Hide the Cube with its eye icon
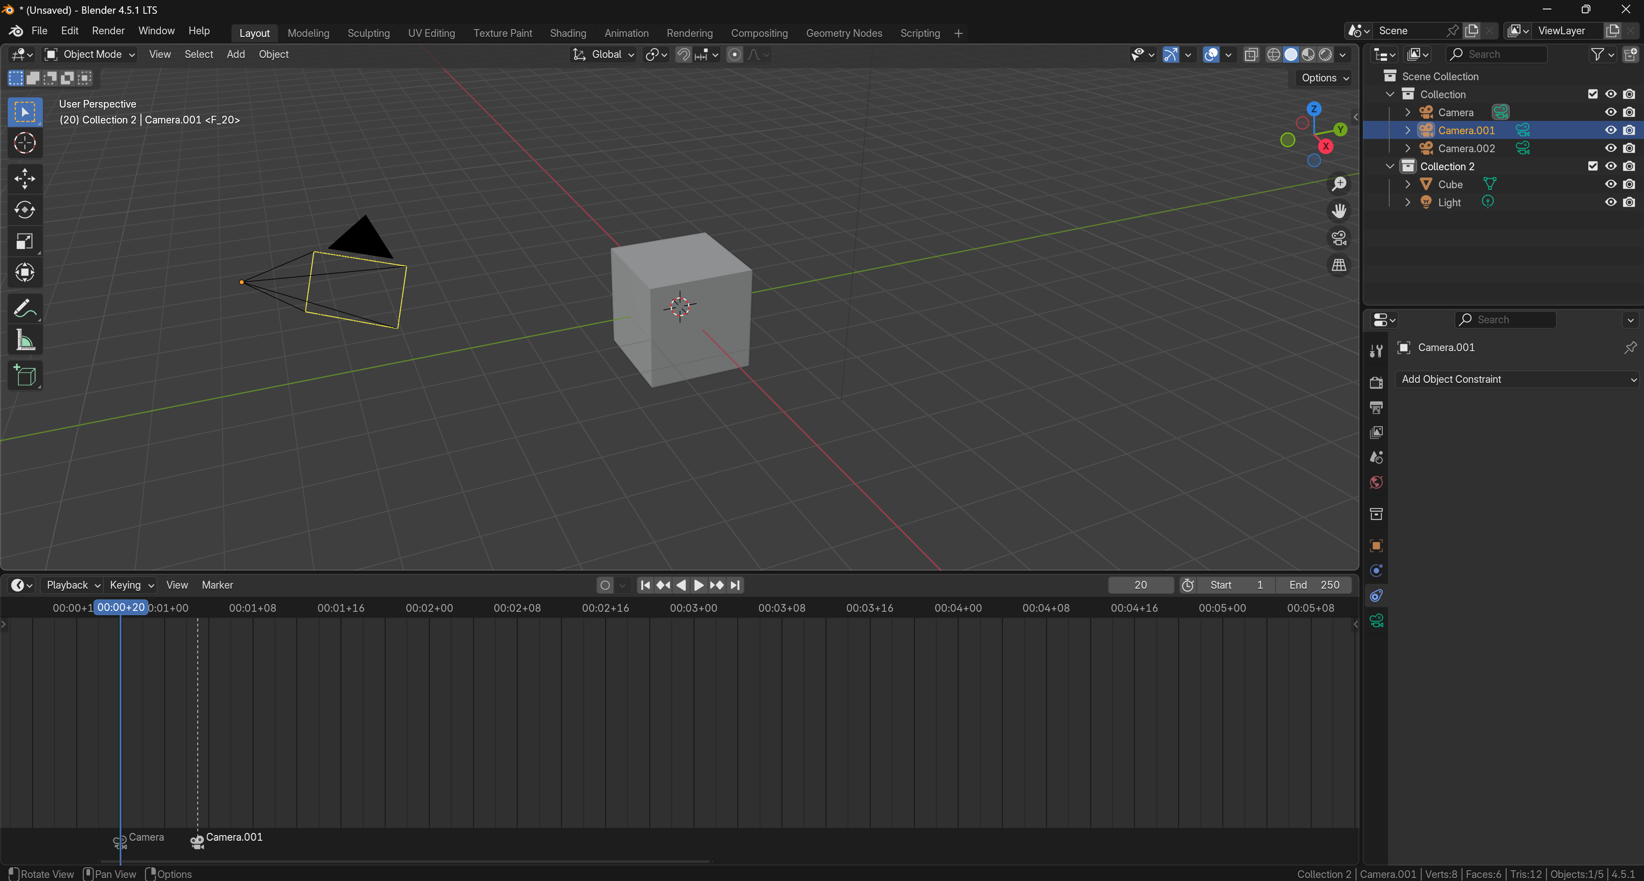The height and width of the screenshot is (881, 1644). 1611,184
